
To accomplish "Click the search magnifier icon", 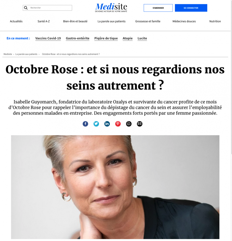I will pyautogui.click(x=26, y=8).
